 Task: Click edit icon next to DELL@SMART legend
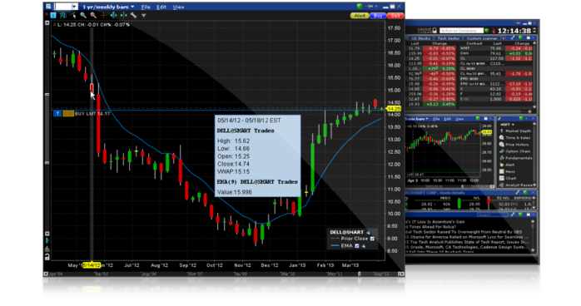pyautogui.click(x=368, y=232)
